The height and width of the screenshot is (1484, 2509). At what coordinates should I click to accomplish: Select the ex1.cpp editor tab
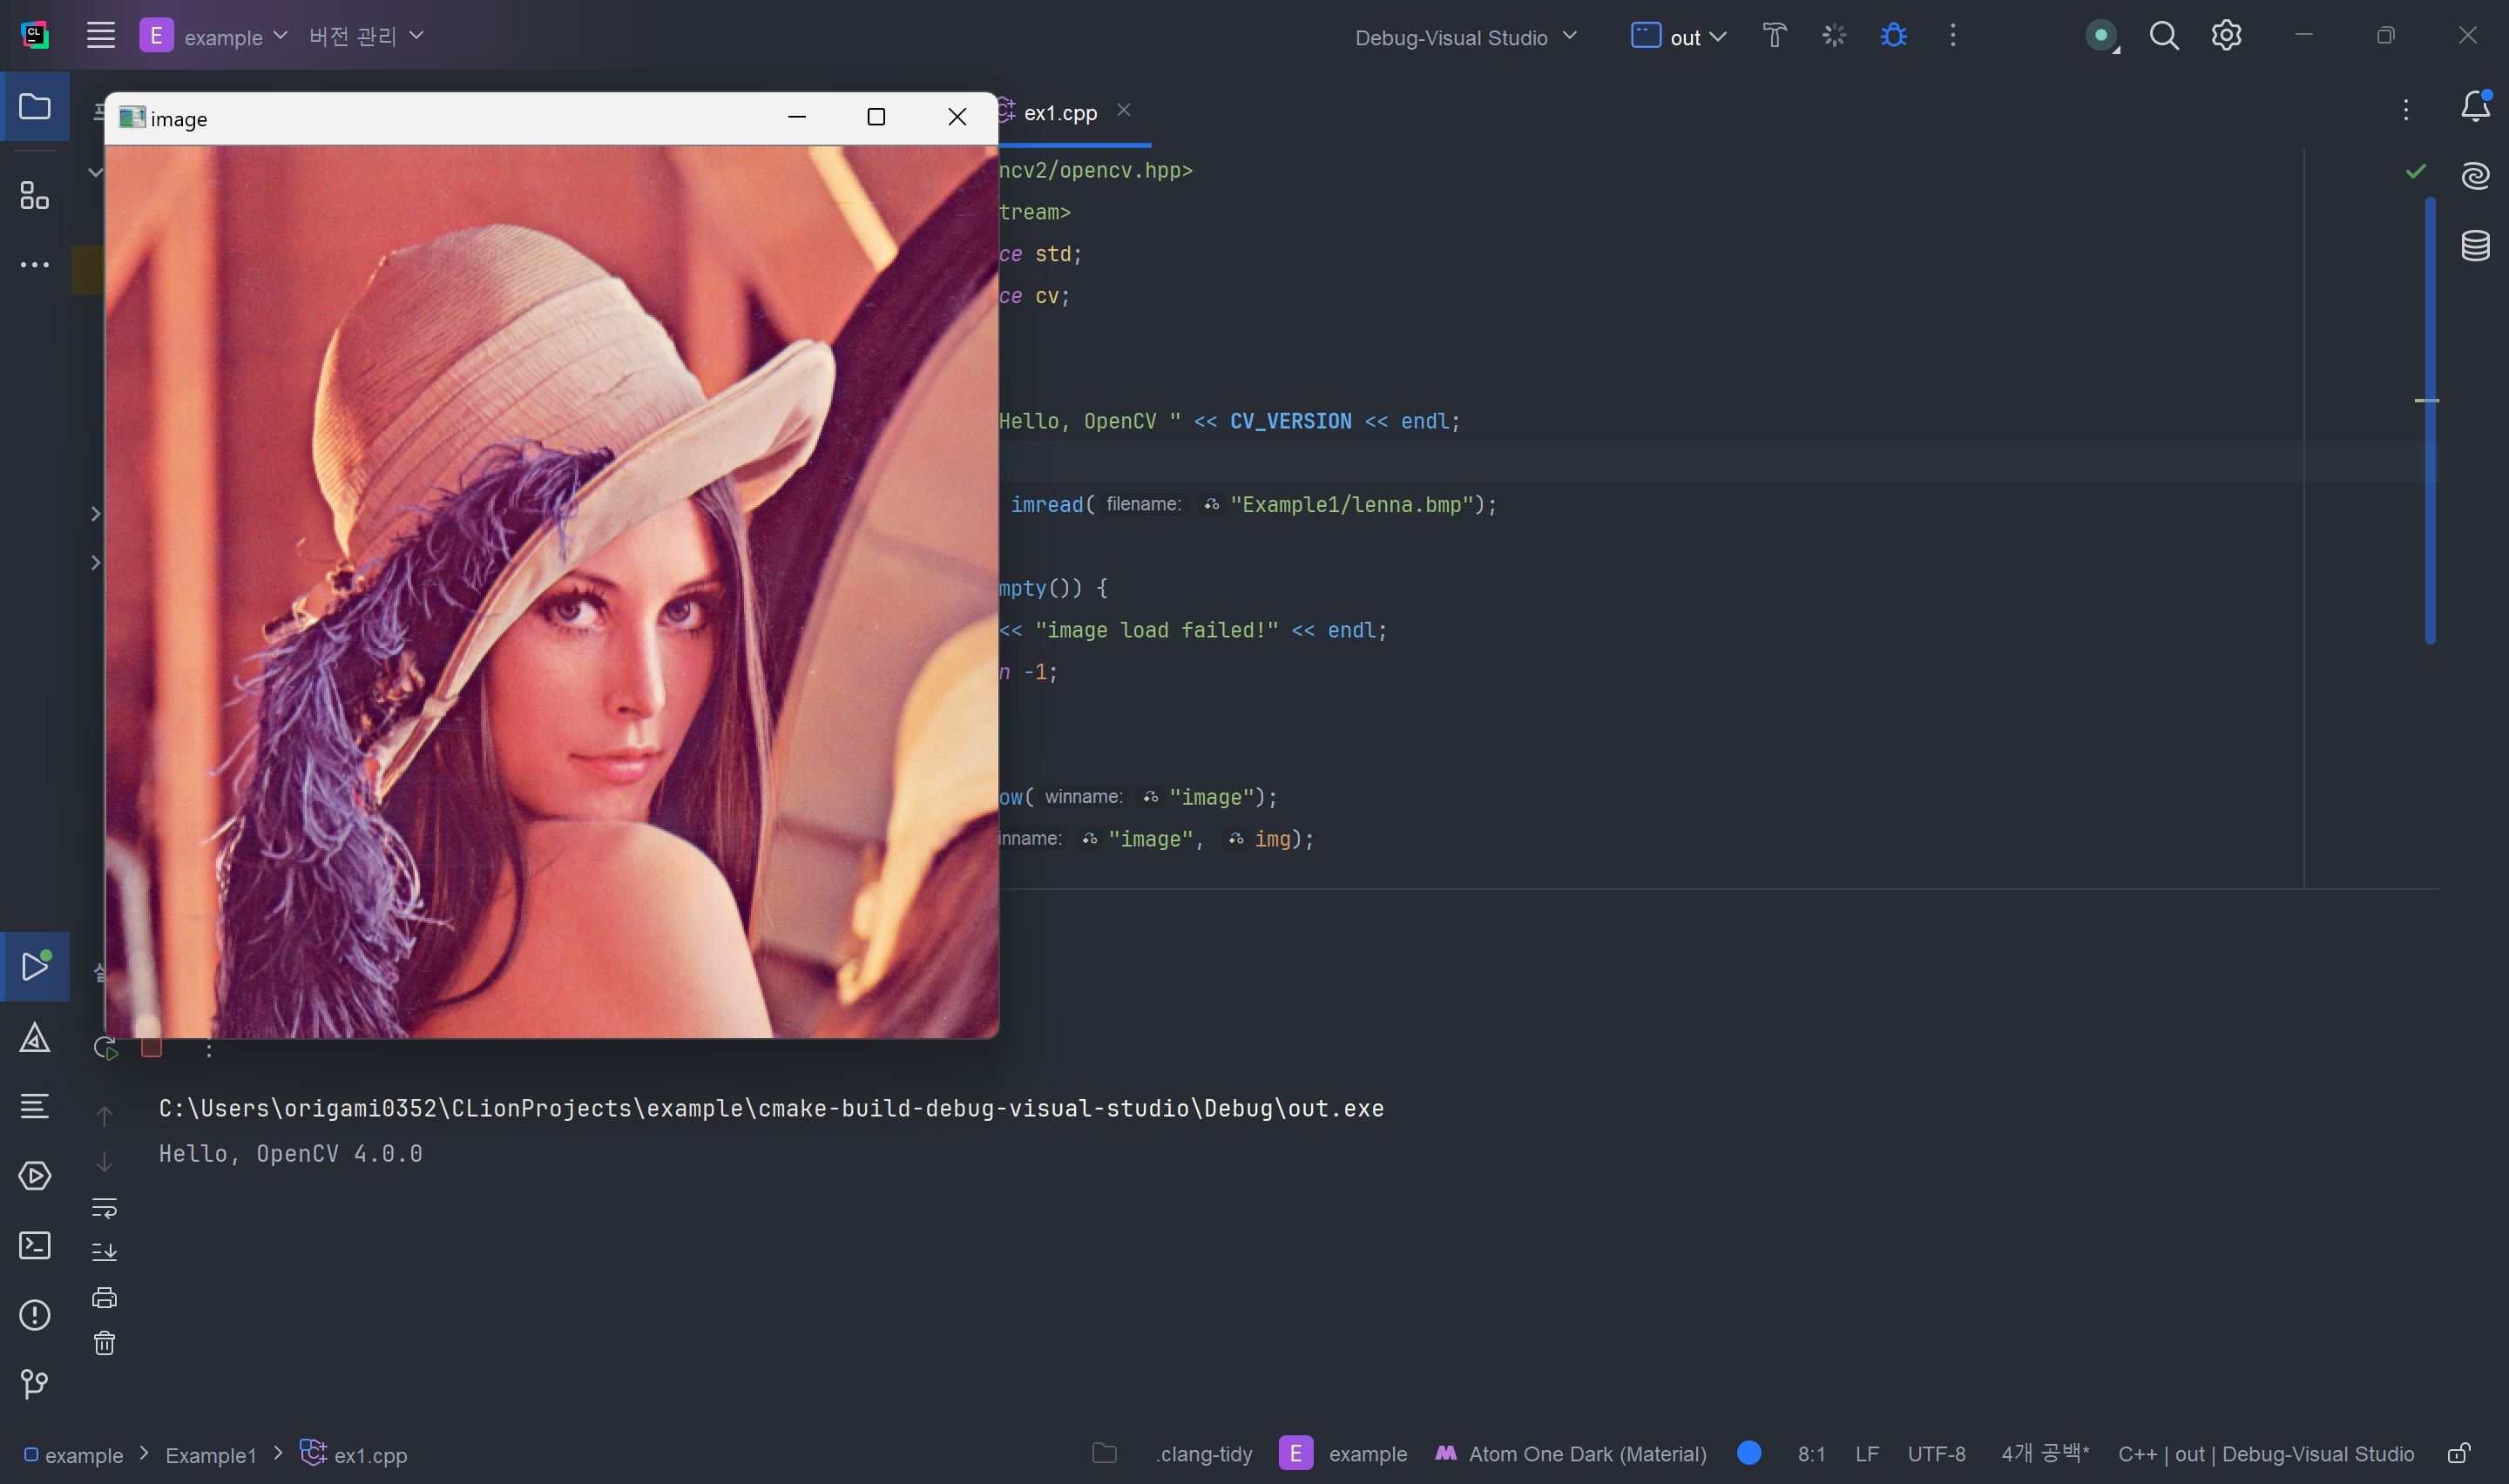click(x=1060, y=113)
